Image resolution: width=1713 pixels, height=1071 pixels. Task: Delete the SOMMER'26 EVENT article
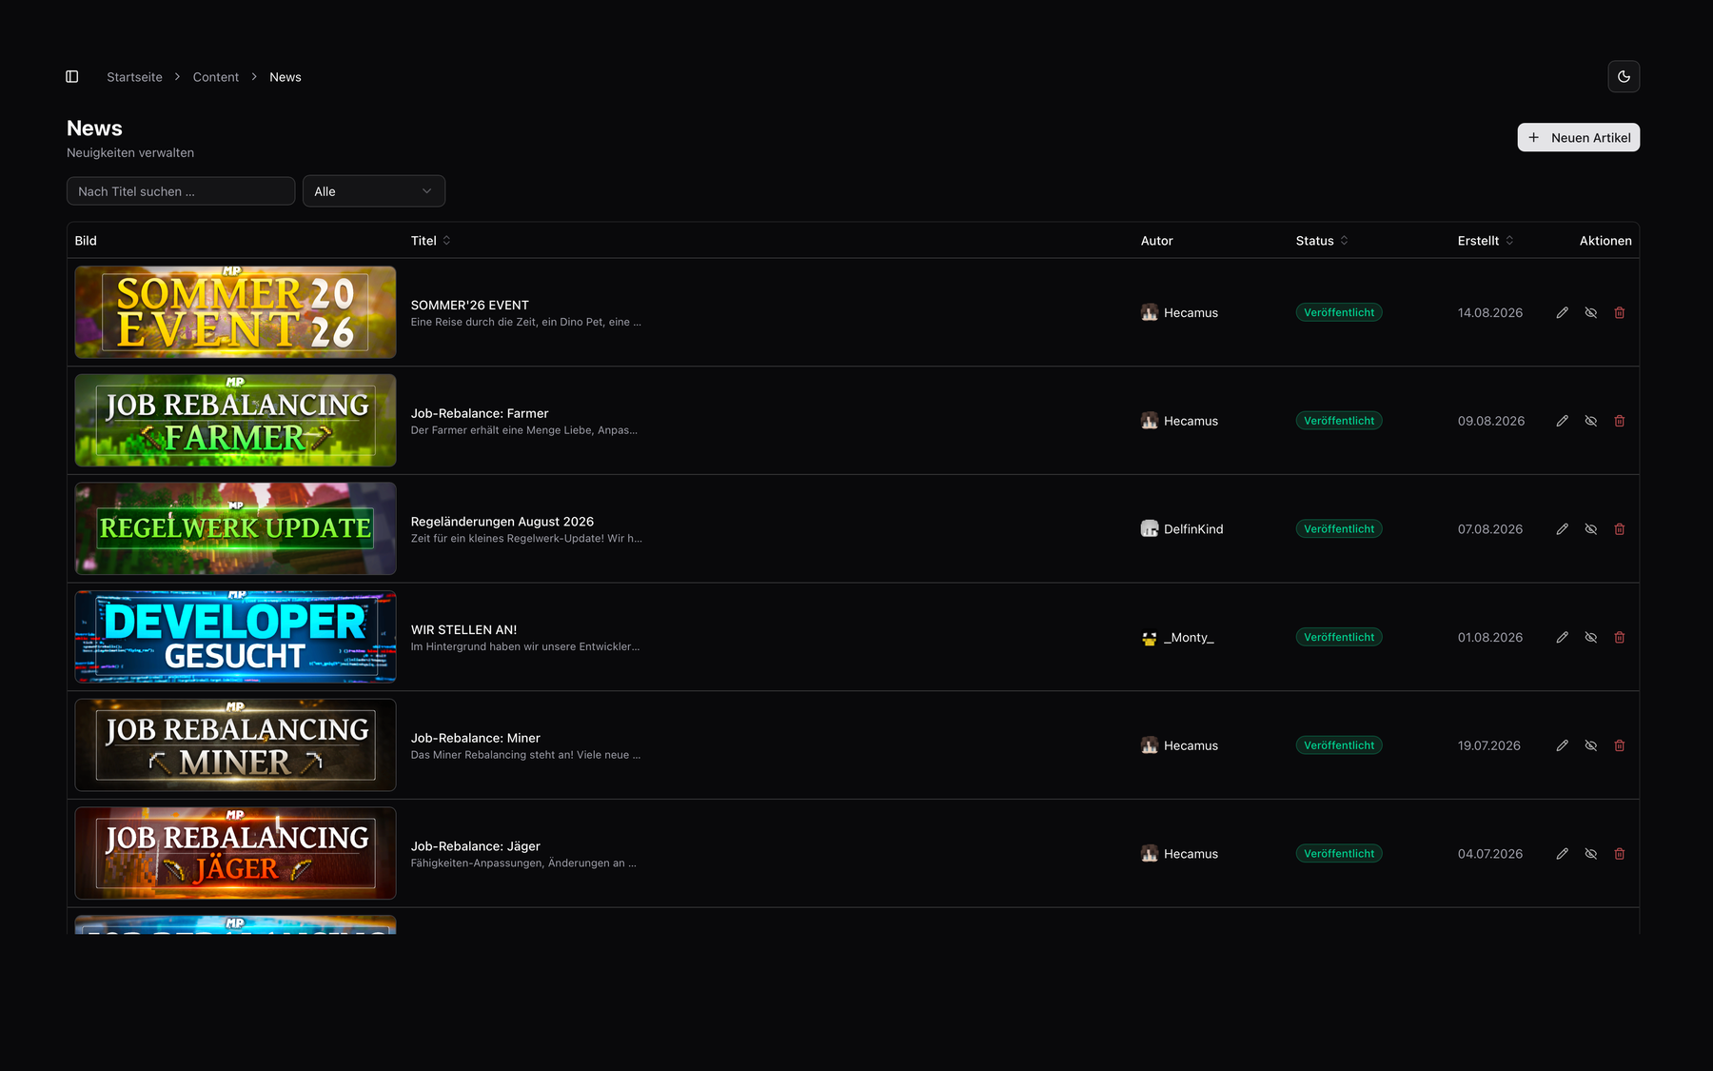1619,313
